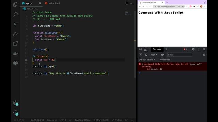The height and width of the screenshot is (122, 218).
Task: Close the app.js tab
Action: (40, 3)
